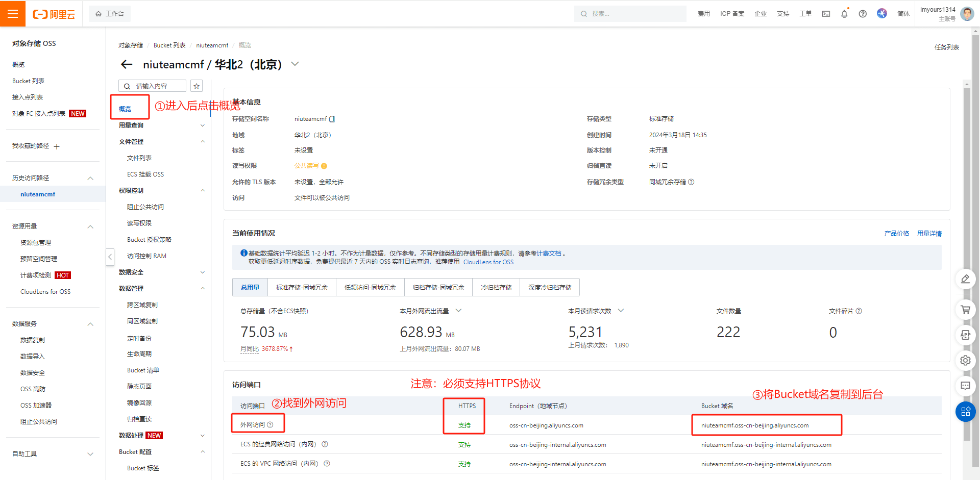Switch to the 冷归档存储 tab
This screenshot has width=980, height=480.
click(x=496, y=288)
